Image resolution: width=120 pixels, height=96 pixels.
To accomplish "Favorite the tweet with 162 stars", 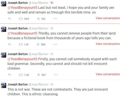I will pos(38,19).
